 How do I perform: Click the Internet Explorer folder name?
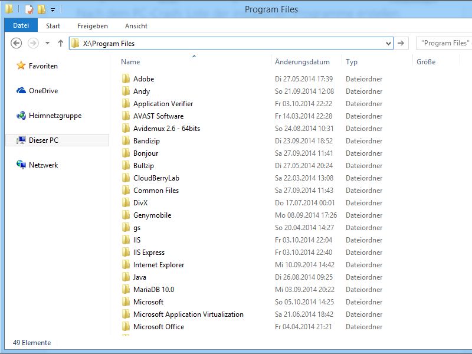[159, 265]
